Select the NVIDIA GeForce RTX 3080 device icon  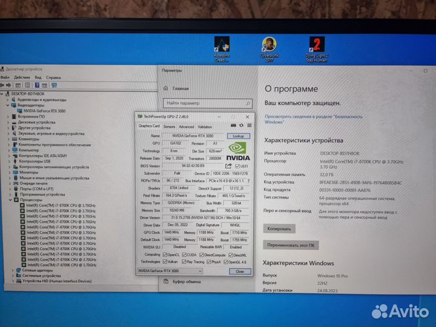pos(19,111)
